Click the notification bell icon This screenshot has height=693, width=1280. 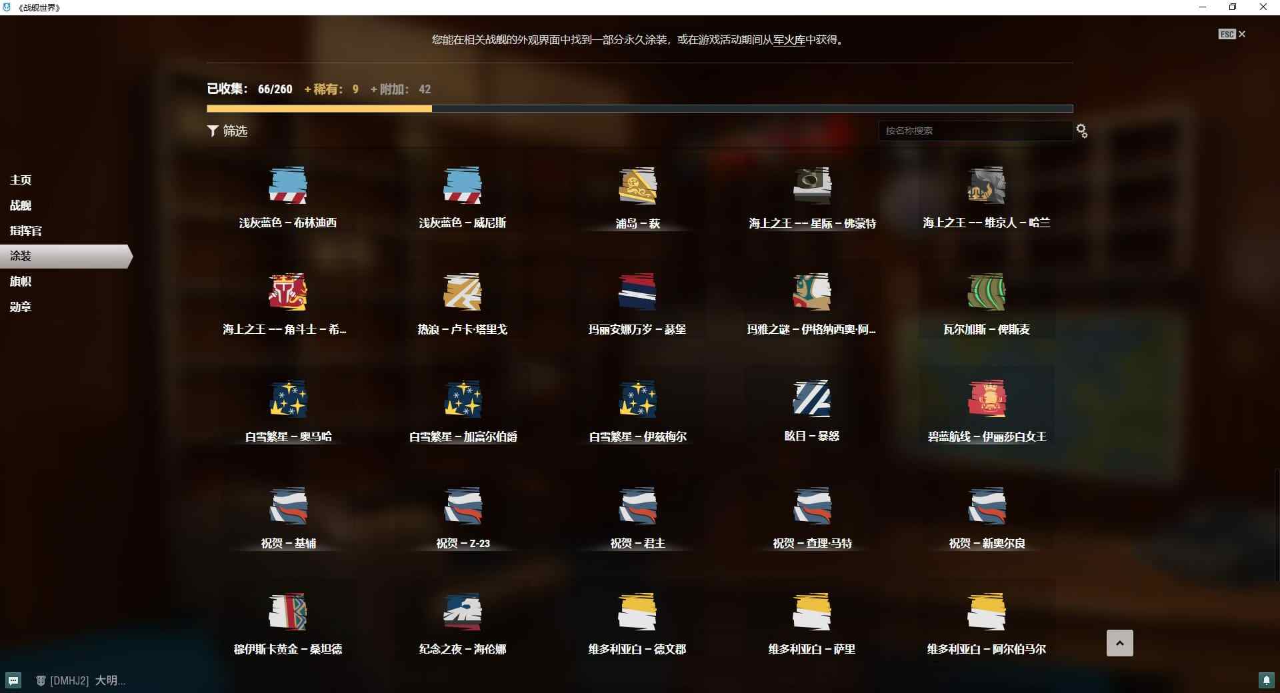coord(1267,680)
